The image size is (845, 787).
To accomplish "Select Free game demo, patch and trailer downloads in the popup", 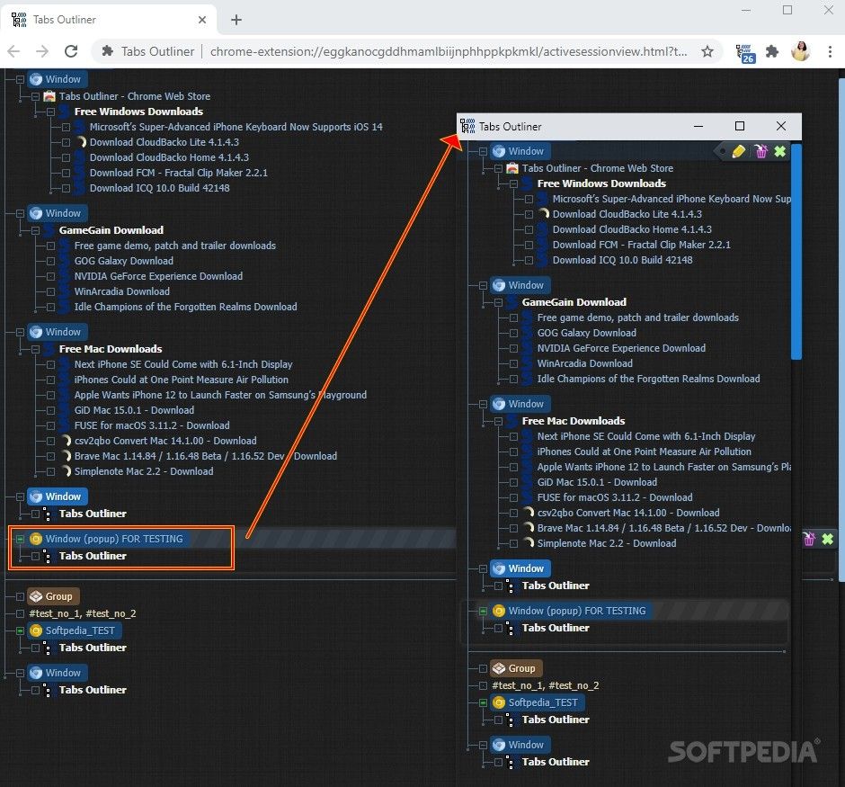I will (638, 317).
